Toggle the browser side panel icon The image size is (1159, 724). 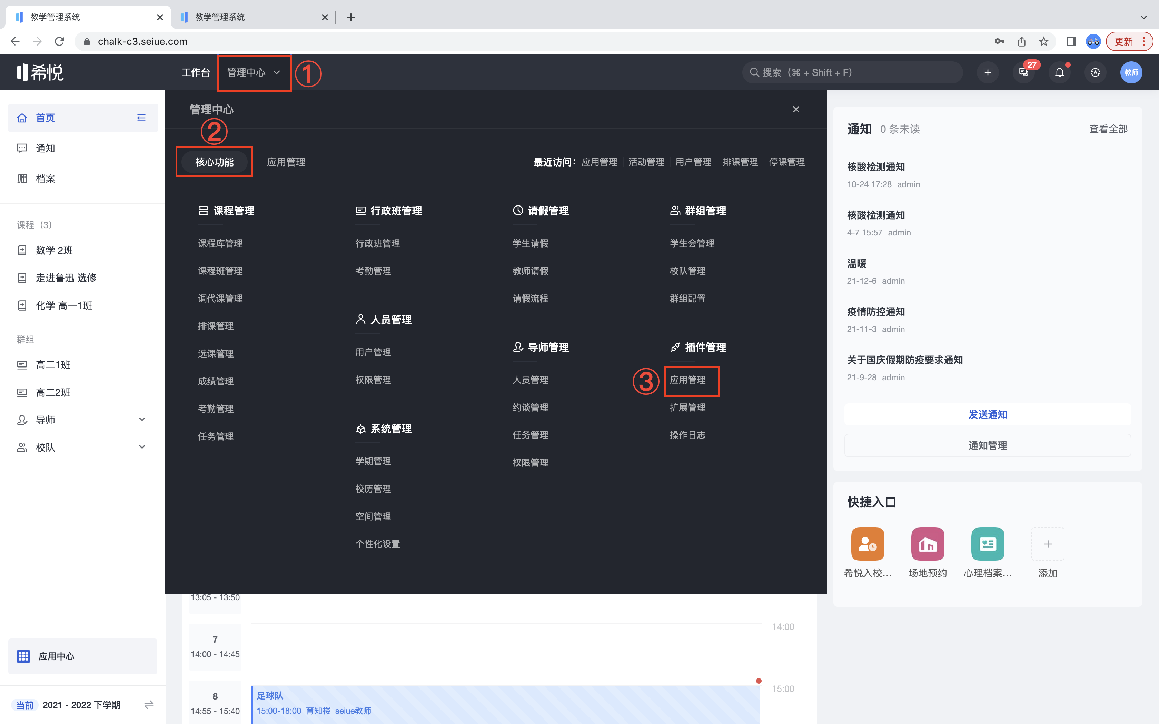1071,42
